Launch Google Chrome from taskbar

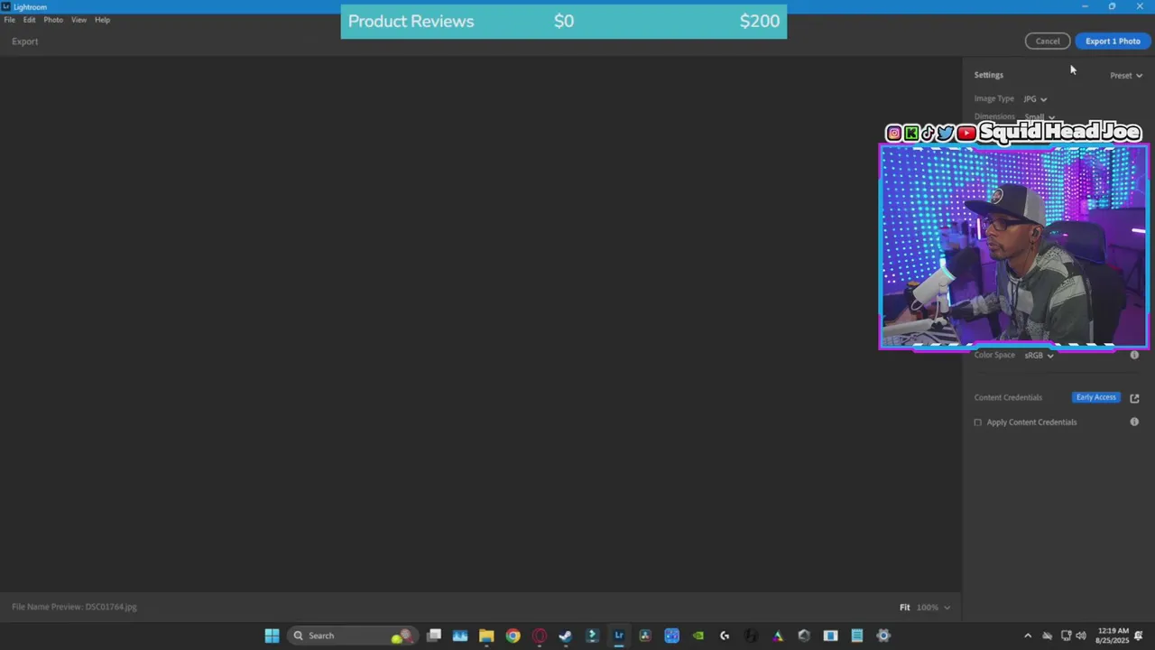coord(513,636)
